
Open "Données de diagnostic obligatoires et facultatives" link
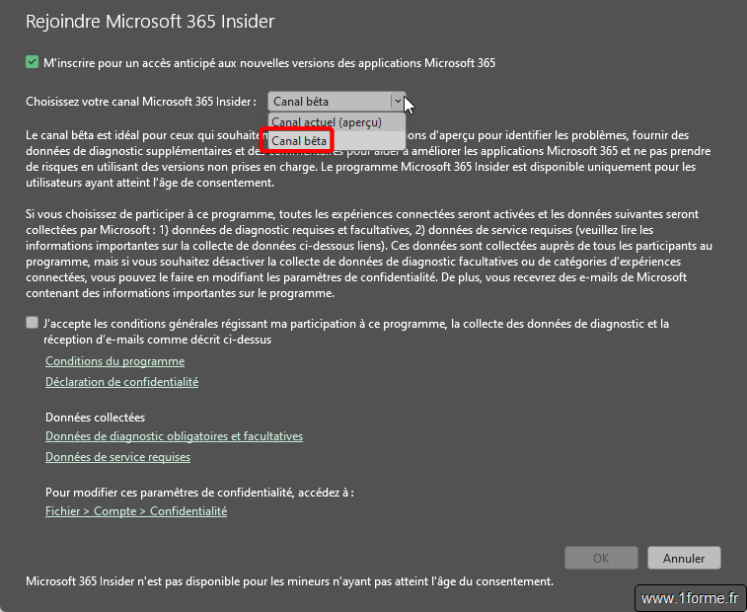174,436
